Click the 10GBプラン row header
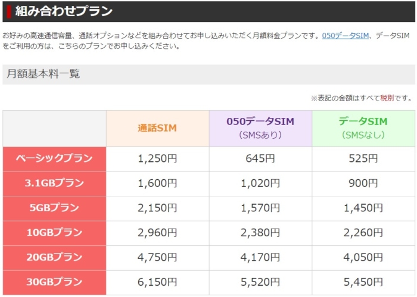The width and height of the screenshot is (417, 297). (x=55, y=233)
